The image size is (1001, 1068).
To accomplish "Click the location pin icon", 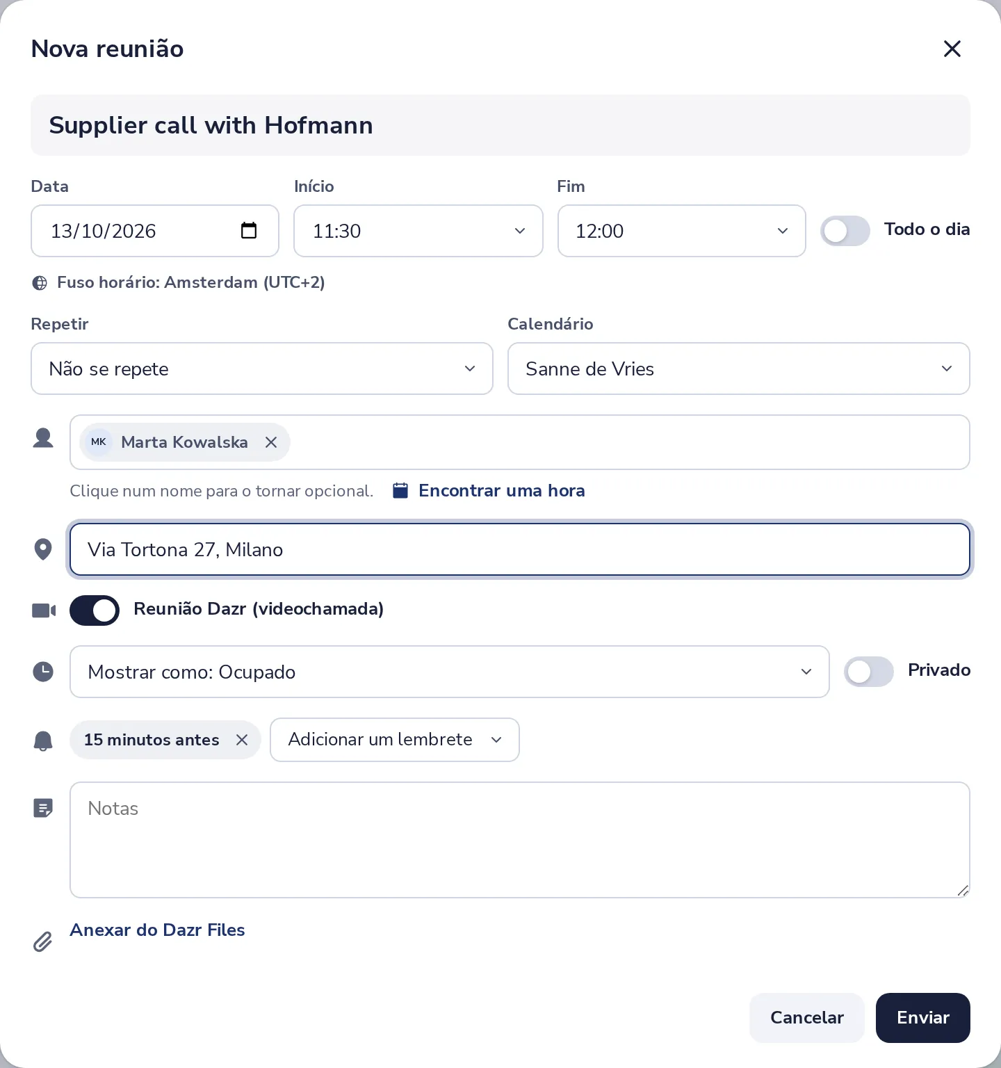I will pos(43,549).
